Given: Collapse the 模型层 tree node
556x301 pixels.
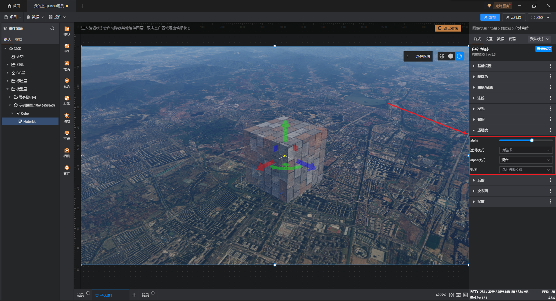Looking at the screenshot, I should (x=8, y=89).
